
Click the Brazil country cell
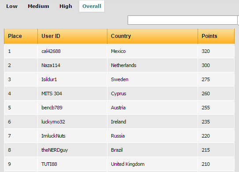tap(152, 150)
